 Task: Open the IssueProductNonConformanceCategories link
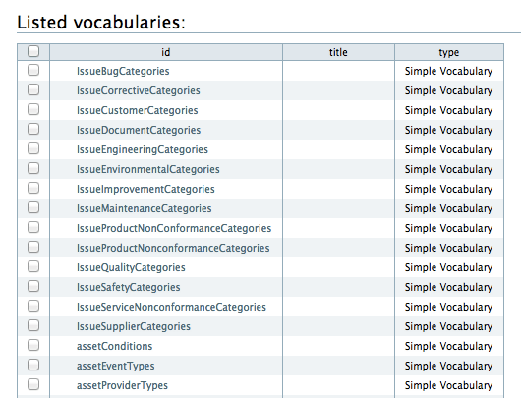(x=174, y=228)
